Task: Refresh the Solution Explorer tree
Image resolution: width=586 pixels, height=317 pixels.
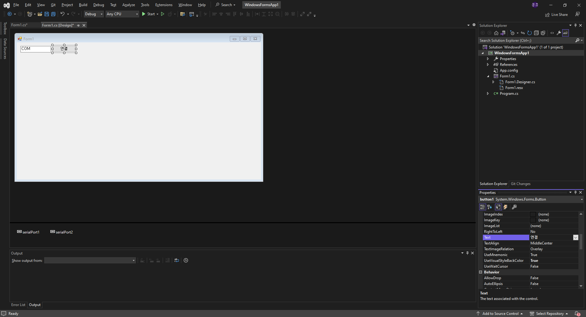Action: pos(530,33)
